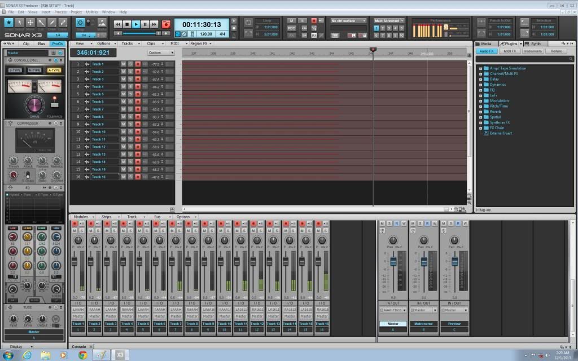Open the Main Screenset dropdown
The width and height of the screenshot is (578, 361).
pyautogui.click(x=389, y=21)
